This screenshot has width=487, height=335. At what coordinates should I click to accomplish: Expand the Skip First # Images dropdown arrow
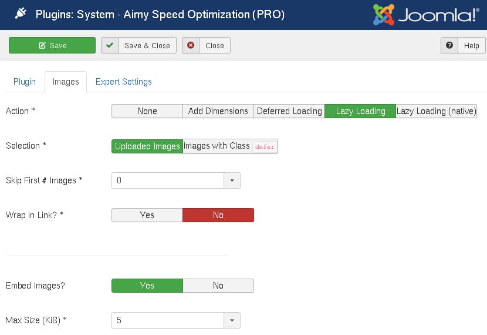click(x=232, y=180)
